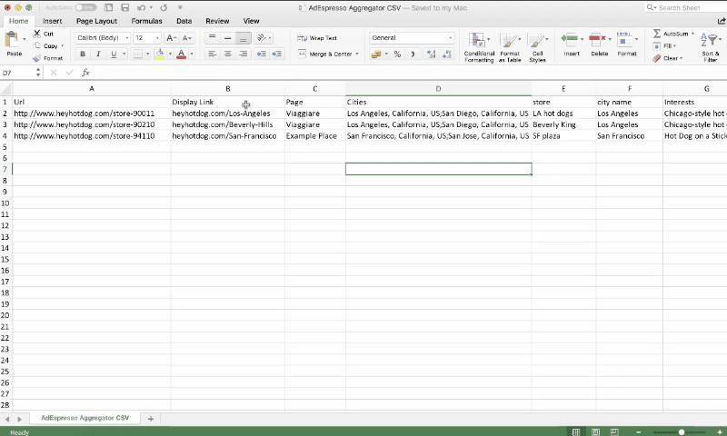The height and width of the screenshot is (436, 727).
Task: Click the insert function fx icon
Action: click(x=85, y=73)
